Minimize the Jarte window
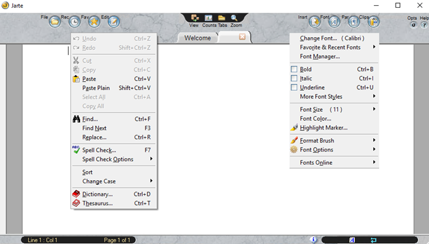Screen dimensions: 429x244 coord(376,5)
